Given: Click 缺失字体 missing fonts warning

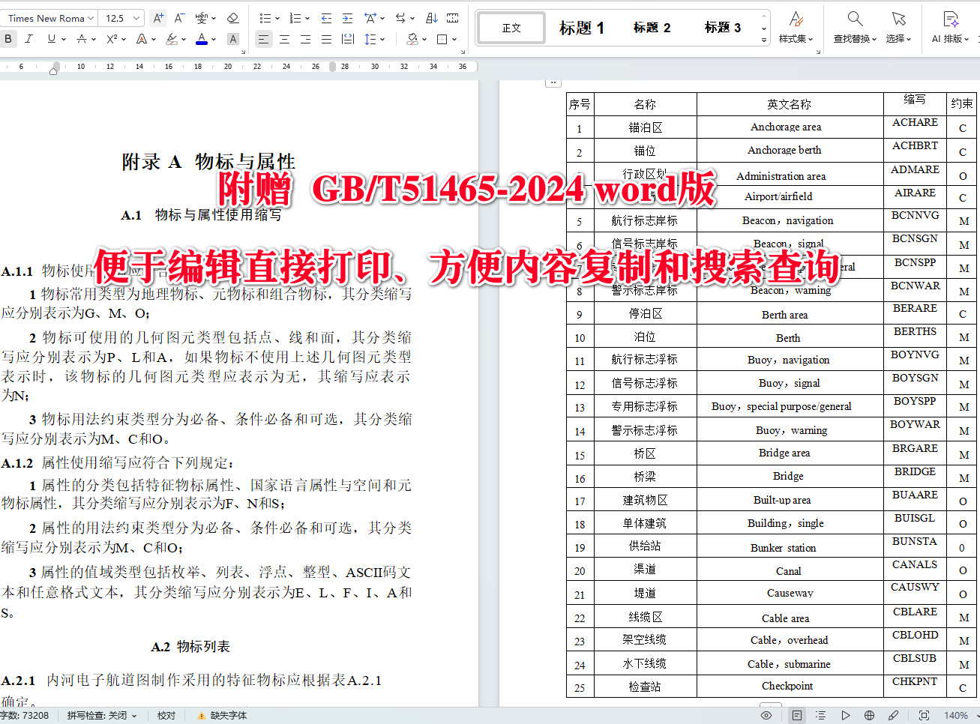Looking at the screenshot, I should [222, 715].
